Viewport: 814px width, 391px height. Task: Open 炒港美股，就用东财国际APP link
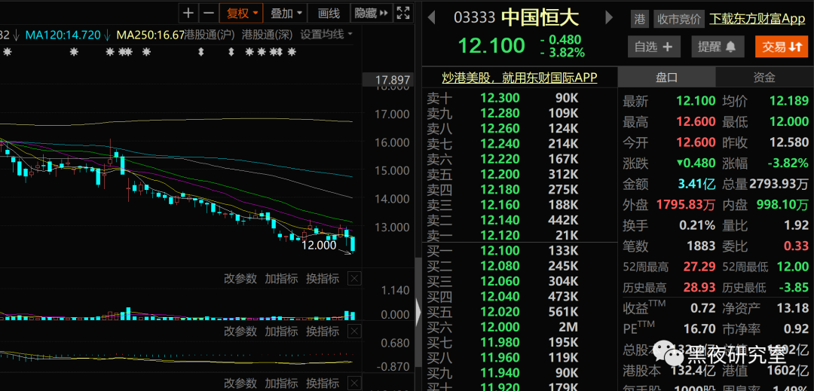point(519,78)
